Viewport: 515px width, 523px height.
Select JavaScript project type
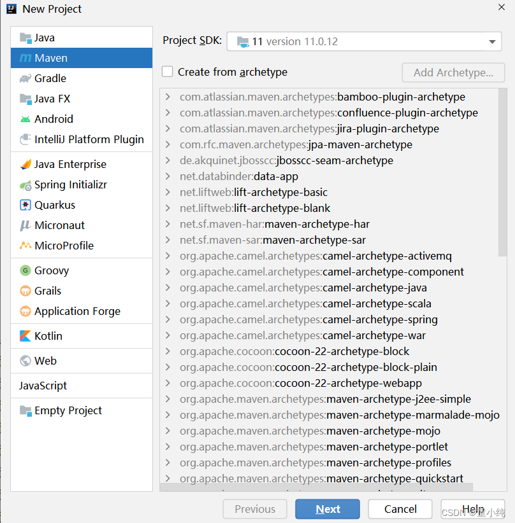coord(43,386)
